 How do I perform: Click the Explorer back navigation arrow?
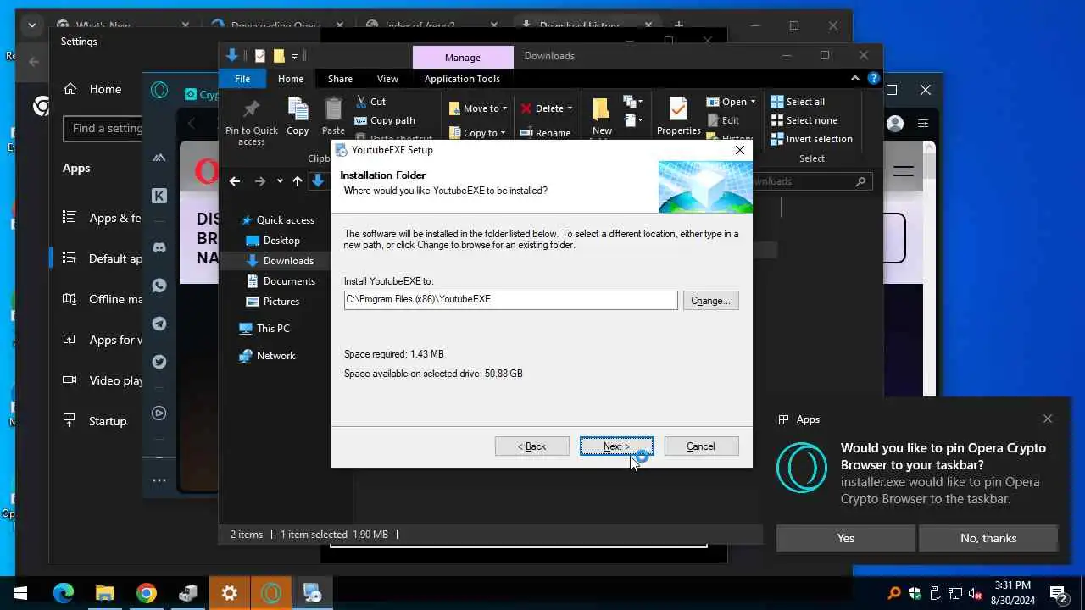coord(235,181)
